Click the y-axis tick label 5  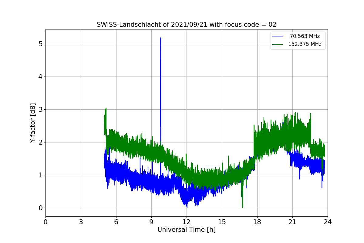point(40,44)
